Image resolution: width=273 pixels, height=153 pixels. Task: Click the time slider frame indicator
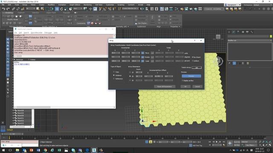pyautogui.click(x=12, y=134)
